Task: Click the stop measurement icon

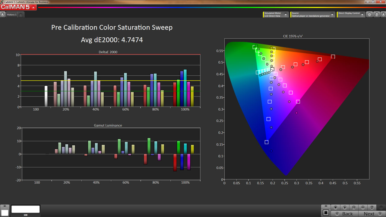Action: click(335, 208)
